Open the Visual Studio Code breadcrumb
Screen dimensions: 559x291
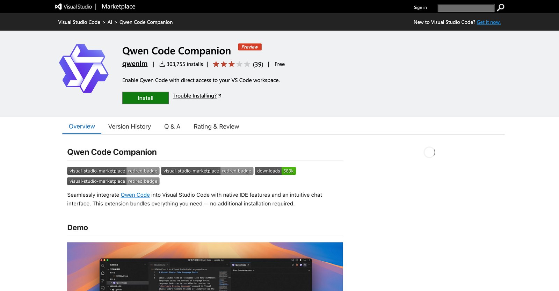(x=79, y=22)
